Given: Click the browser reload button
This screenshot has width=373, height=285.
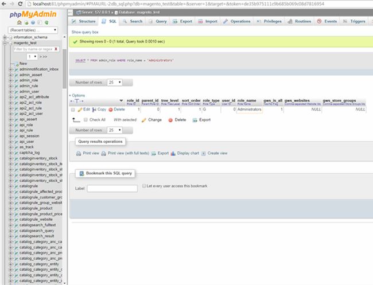Looking at the screenshot, I should coord(20,4).
